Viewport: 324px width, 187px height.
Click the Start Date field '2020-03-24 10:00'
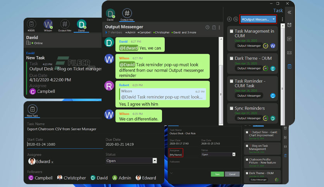(x=65, y=144)
